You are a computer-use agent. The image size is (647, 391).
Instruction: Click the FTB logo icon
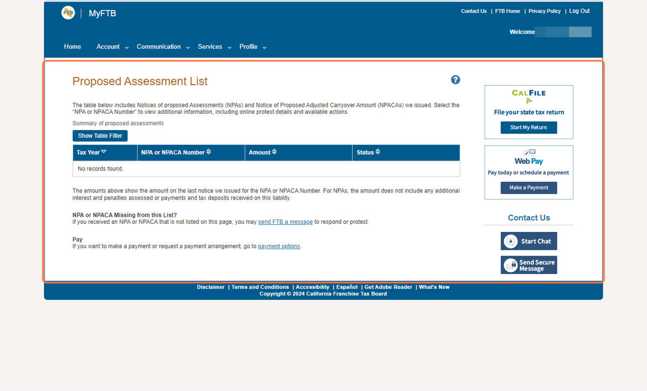68,13
